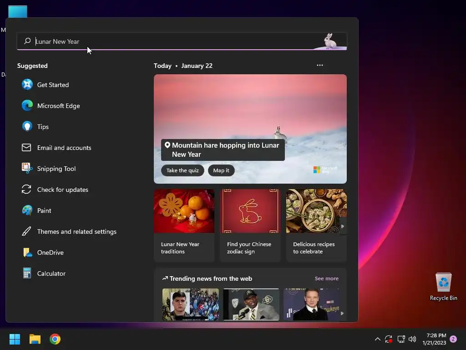Click next arrow on trending news row
466x350 pixels.
click(x=342, y=313)
